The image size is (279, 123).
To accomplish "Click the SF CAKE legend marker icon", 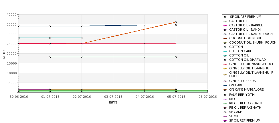I will [225, 112].
